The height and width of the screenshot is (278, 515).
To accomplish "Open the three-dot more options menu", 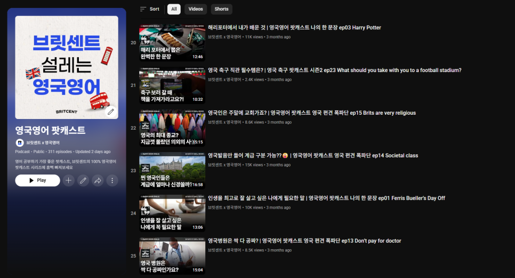I will [112, 180].
